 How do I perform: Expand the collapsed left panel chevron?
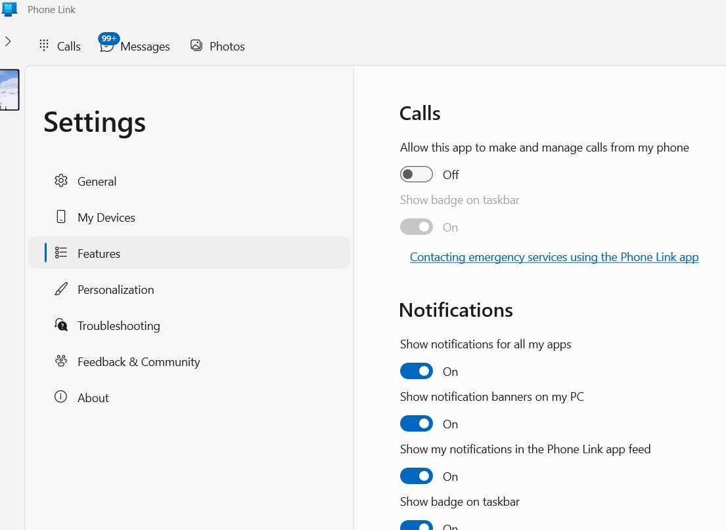tap(8, 41)
